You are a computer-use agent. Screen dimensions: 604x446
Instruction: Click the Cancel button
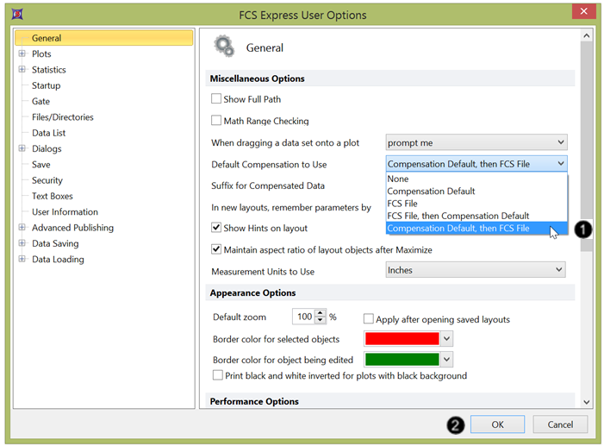tap(560, 424)
